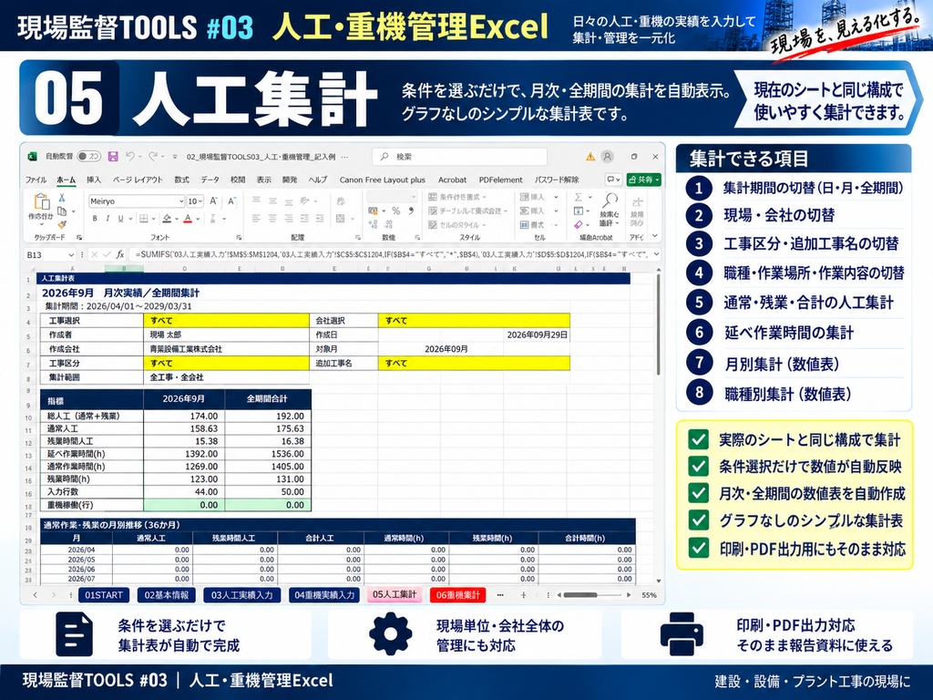Click the Borders icon

(x=143, y=219)
